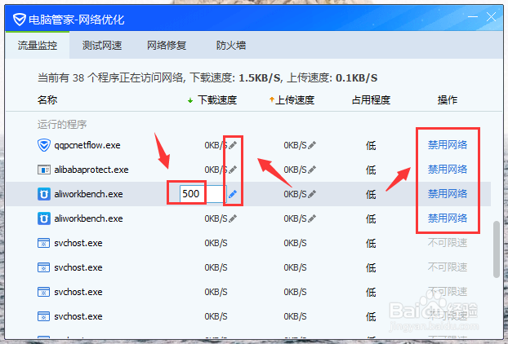Image resolution: width=508 pixels, height=344 pixels.
Task: Click the download limit field showing 500
Action: tap(203, 194)
